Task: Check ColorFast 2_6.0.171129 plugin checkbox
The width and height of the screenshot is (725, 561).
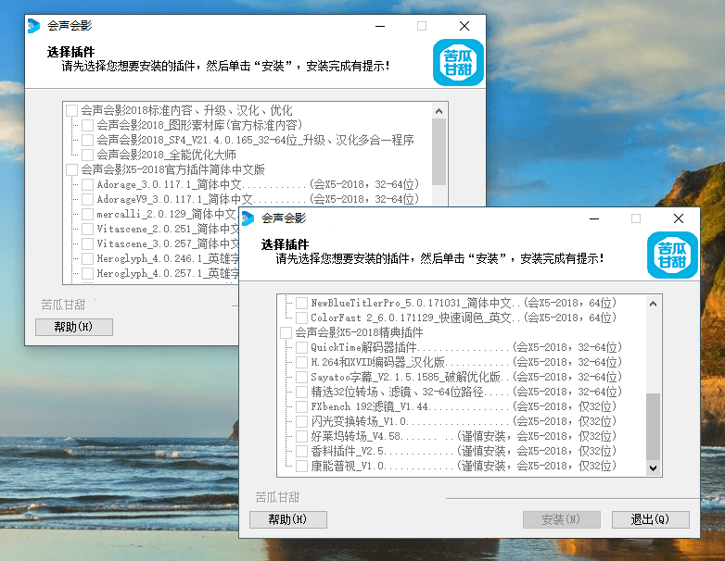Action: 302,318
